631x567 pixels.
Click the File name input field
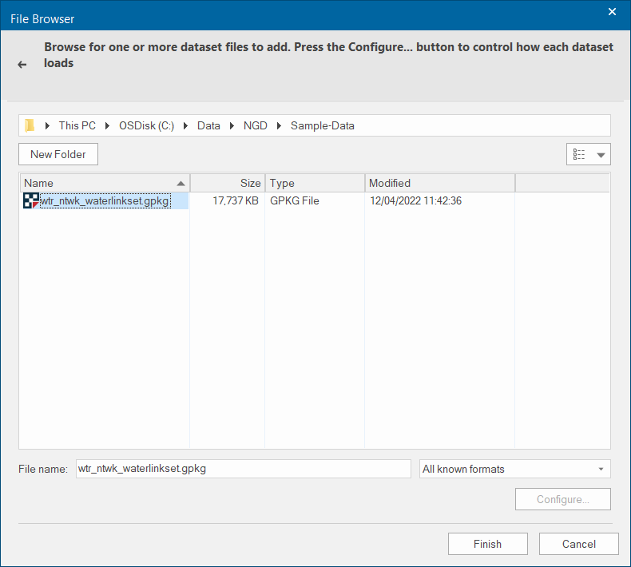244,469
